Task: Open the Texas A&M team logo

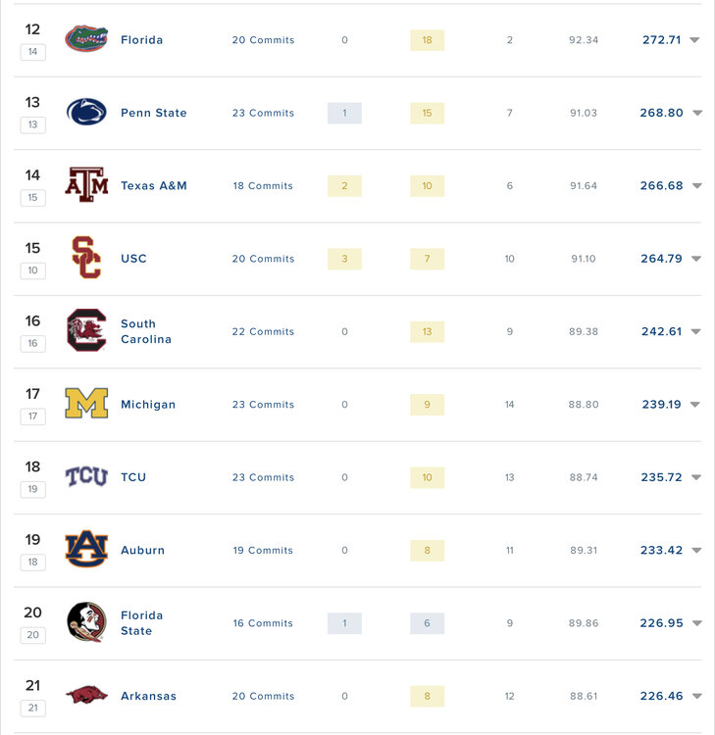Action: coord(86,185)
